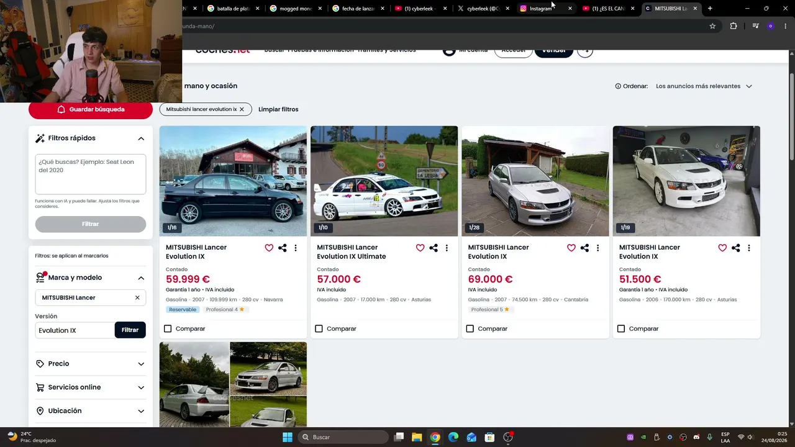Click the 'Profesional 4' seller rating badge
Screen dimensions: 795x447
(225, 309)
